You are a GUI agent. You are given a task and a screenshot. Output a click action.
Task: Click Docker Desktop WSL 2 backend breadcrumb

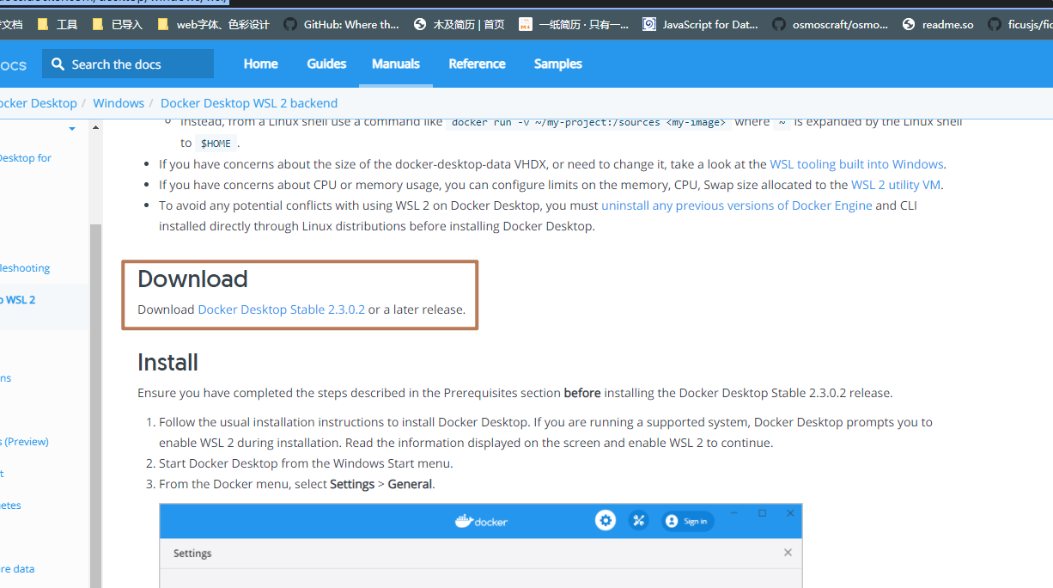(249, 103)
